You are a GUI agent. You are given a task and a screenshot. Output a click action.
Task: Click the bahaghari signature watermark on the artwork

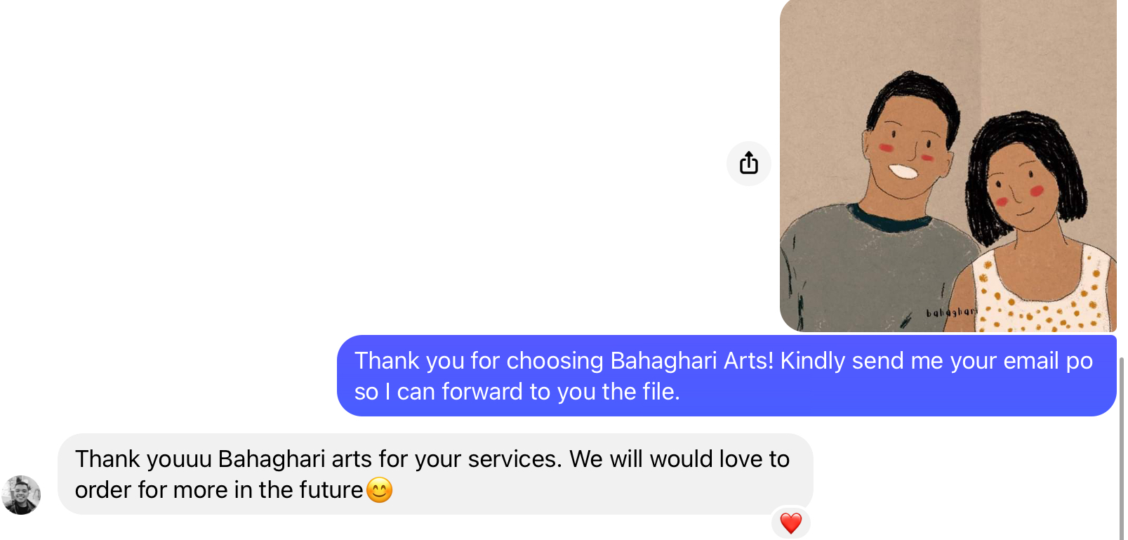[952, 312]
